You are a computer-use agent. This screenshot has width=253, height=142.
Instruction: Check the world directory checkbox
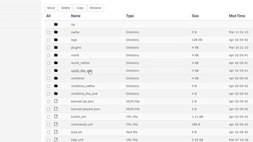click(48, 55)
